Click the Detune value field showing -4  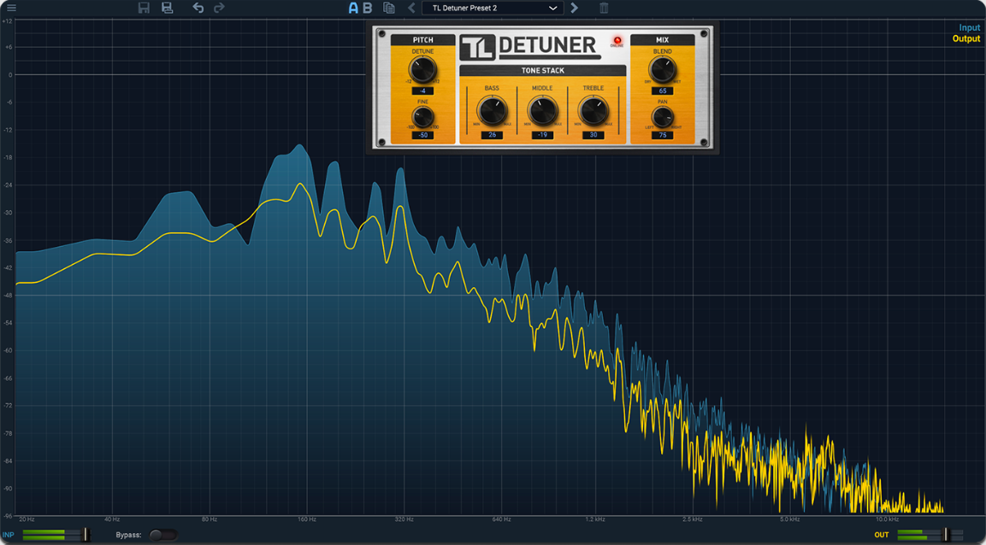pos(422,91)
